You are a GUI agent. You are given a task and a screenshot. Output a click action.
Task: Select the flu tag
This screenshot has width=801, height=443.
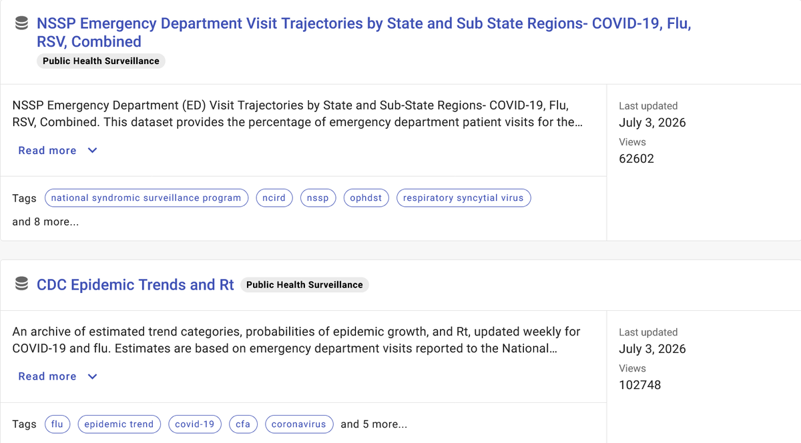(x=57, y=424)
